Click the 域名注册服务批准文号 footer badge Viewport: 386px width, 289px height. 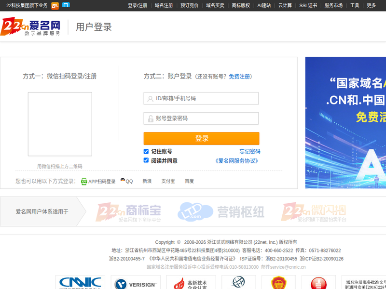point(364,282)
